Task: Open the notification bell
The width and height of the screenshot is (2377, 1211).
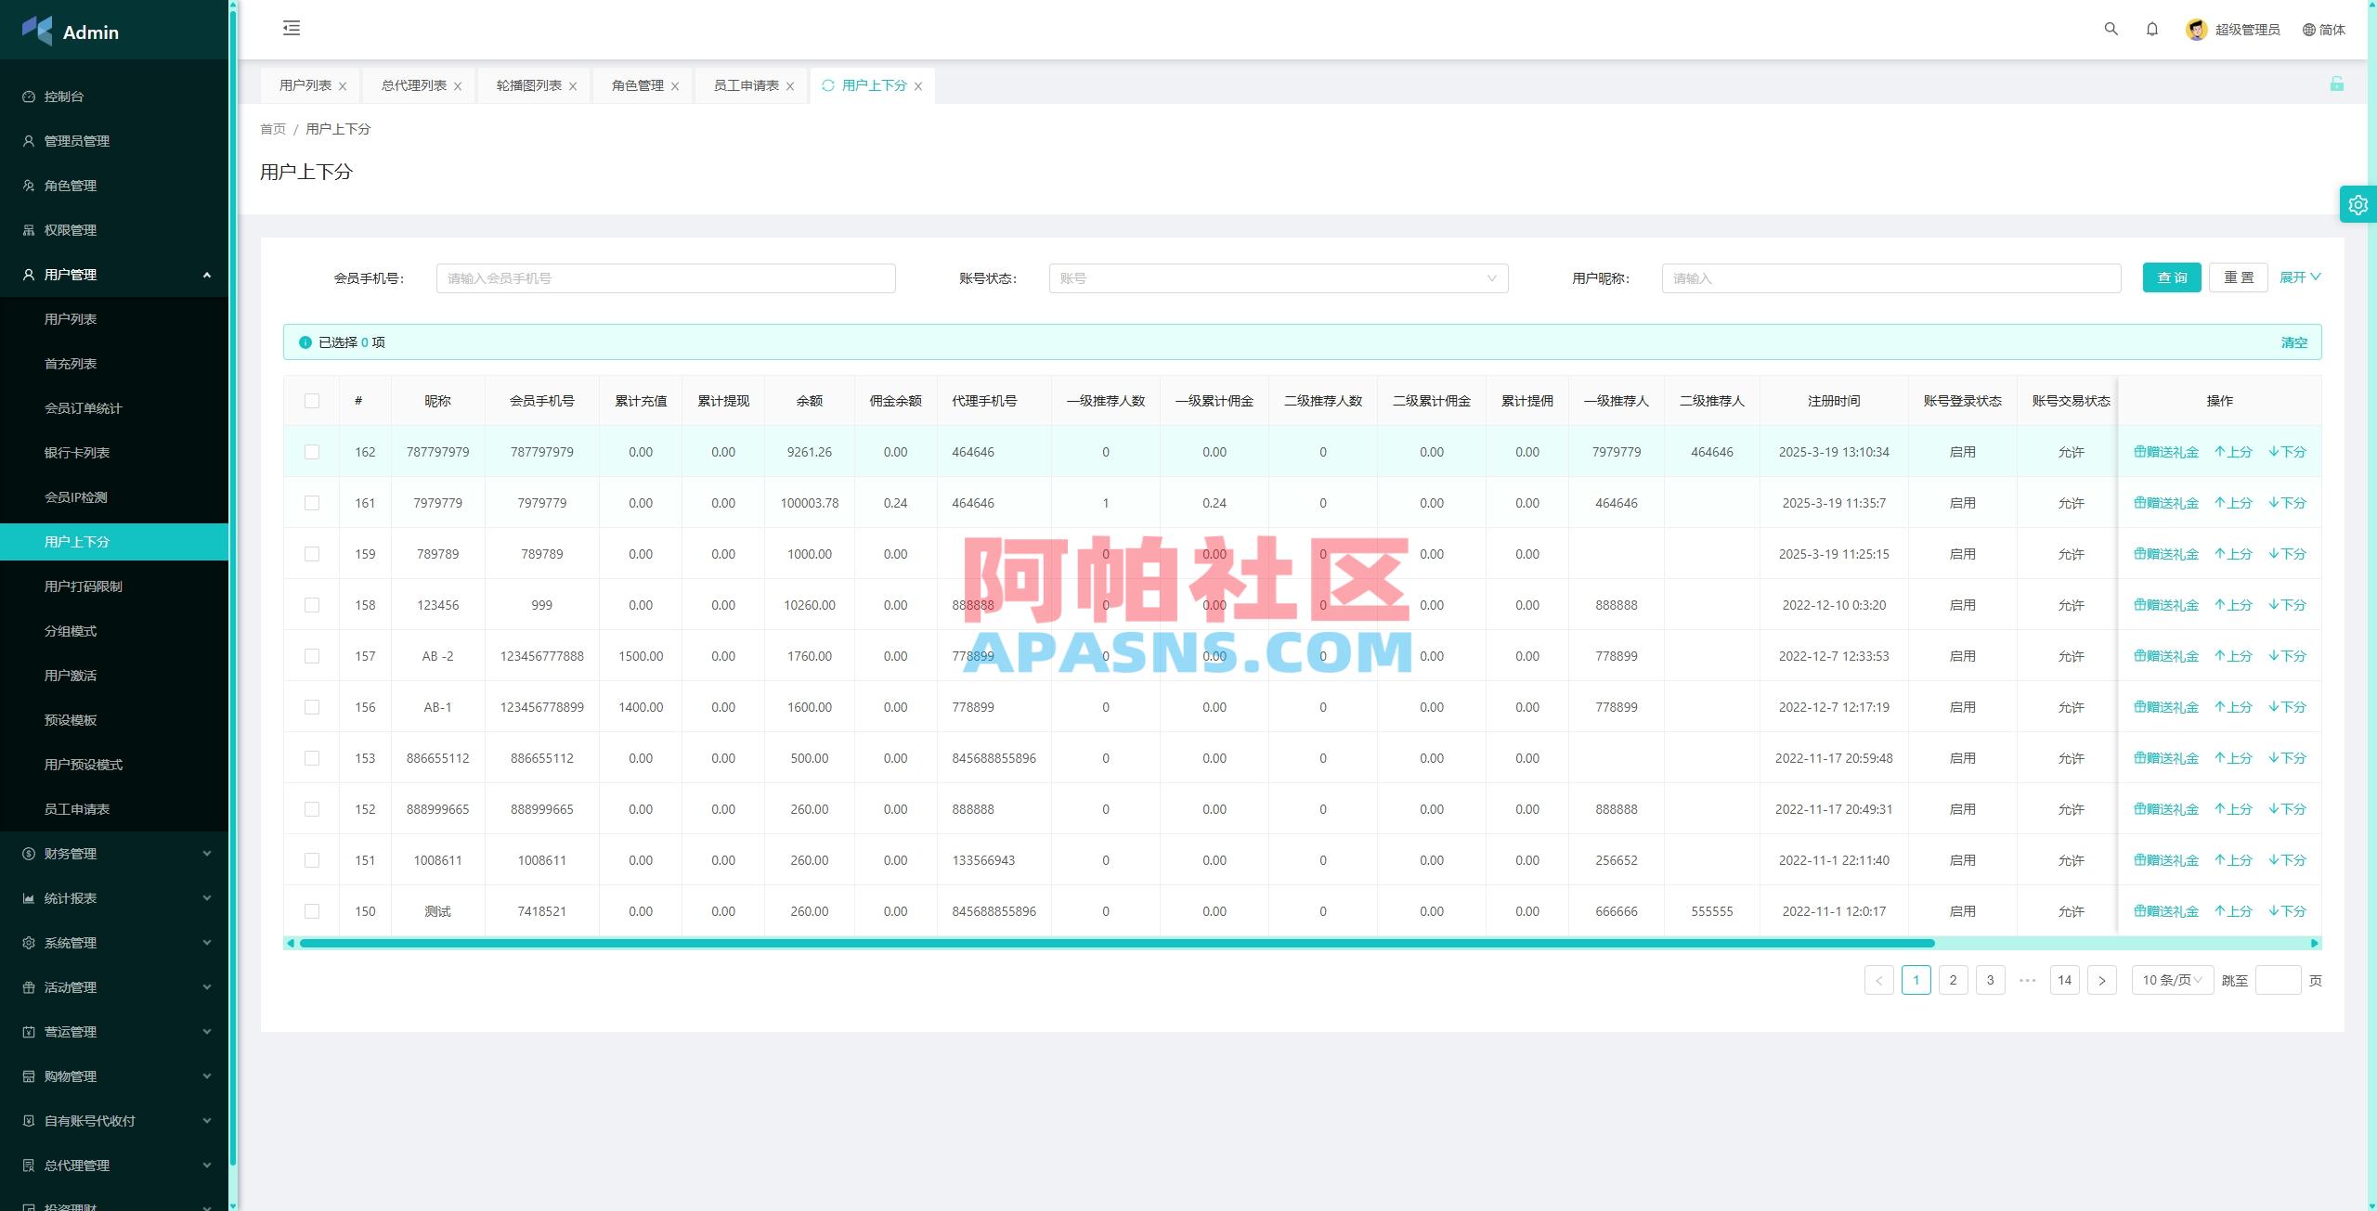Action: click(2152, 29)
